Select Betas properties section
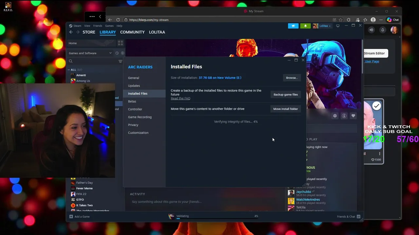The height and width of the screenshot is (235, 419). (144, 102)
